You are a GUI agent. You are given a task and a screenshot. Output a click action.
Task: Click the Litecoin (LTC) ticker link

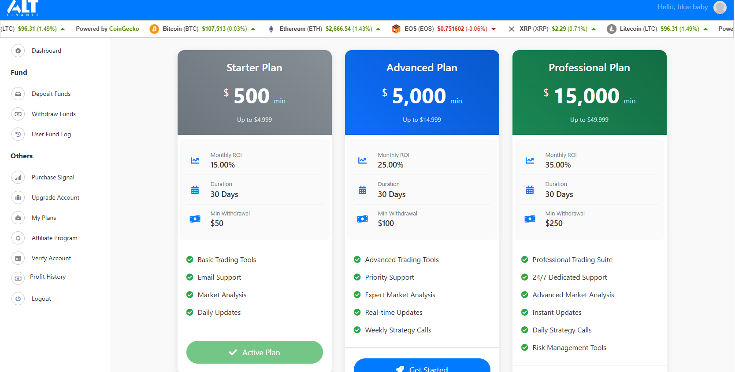638,29
